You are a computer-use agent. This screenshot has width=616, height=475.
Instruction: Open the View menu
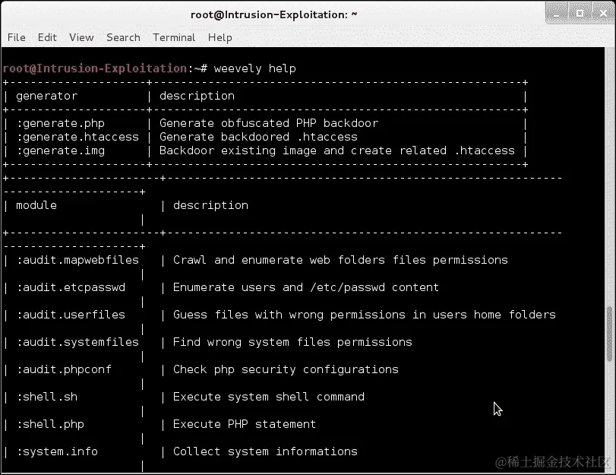[x=81, y=37]
